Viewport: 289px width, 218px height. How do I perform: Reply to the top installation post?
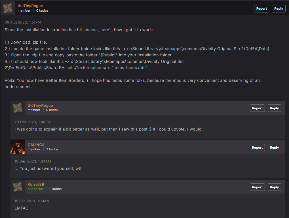tap(279, 8)
